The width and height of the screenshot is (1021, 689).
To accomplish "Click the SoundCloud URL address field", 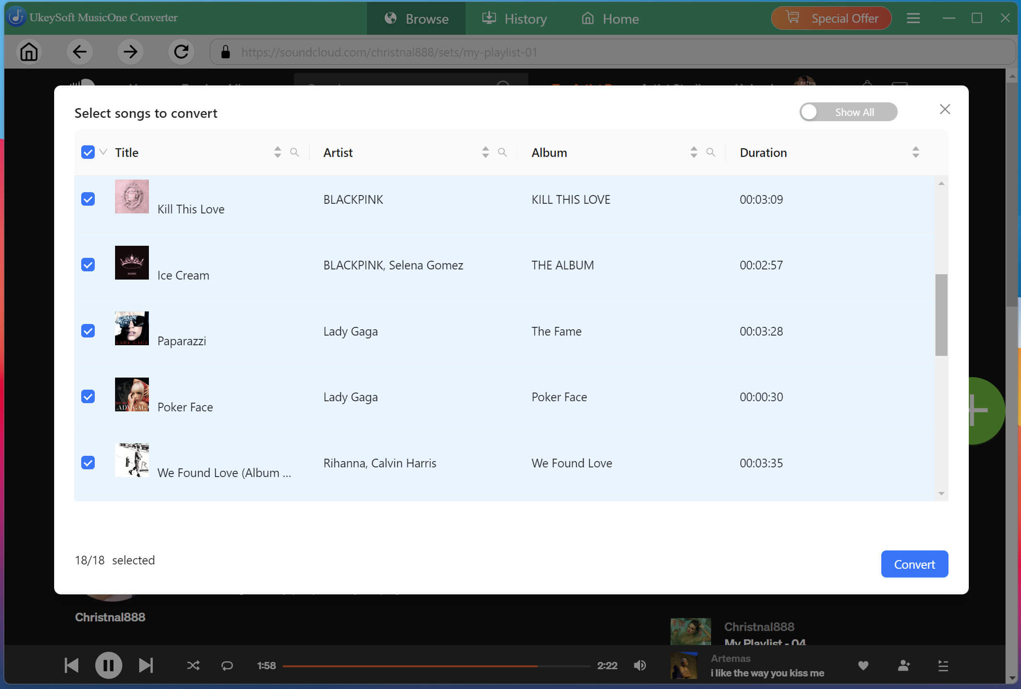I will (613, 52).
